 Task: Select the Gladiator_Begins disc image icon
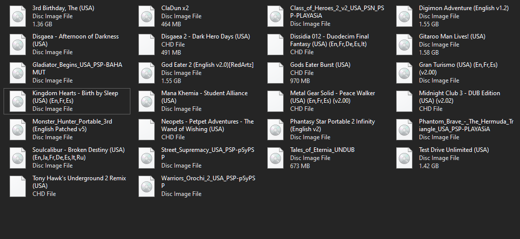tap(18, 73)
